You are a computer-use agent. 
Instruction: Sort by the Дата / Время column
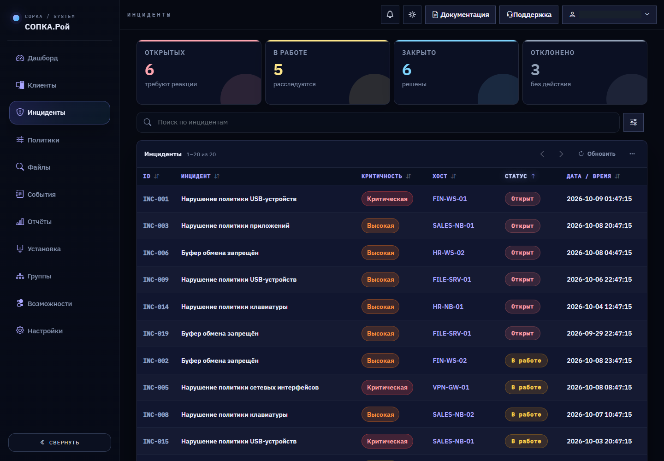pyautogui.click(x=593, y=176)
